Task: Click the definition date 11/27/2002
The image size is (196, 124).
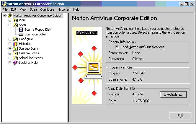Action: coord(141,101)
